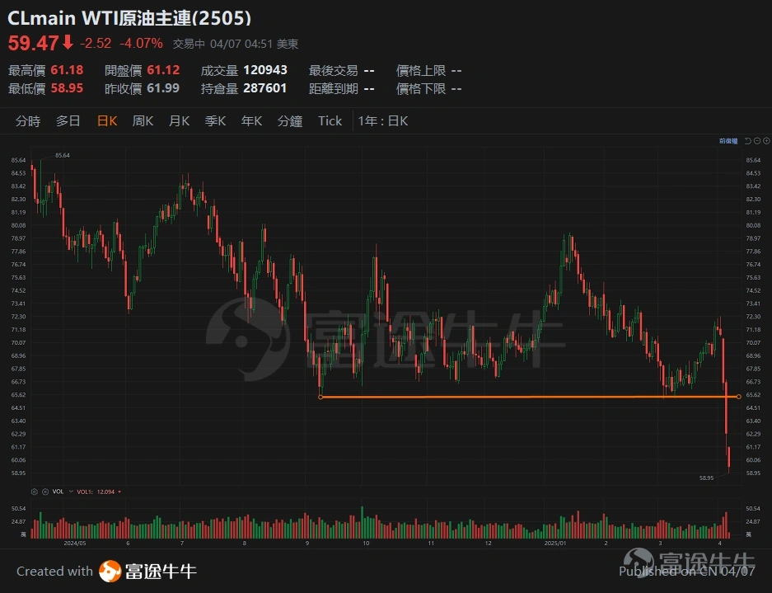
Task: Click the 1年 : 日K range selector
Action: [383, 120]
